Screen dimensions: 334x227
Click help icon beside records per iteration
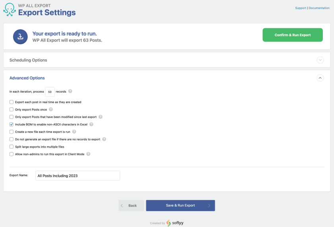(70, 91)
